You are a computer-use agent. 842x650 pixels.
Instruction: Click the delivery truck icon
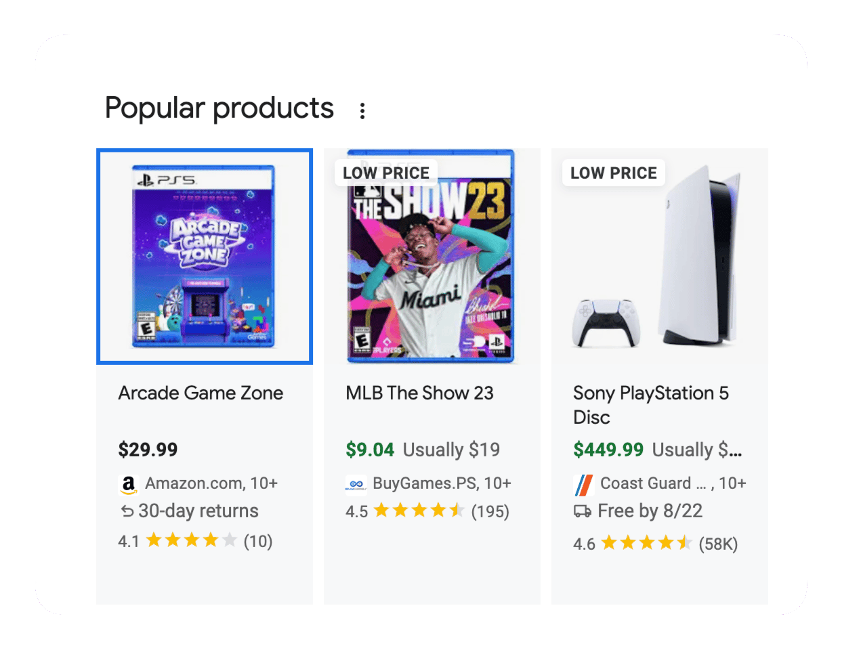tap(582, 511)
